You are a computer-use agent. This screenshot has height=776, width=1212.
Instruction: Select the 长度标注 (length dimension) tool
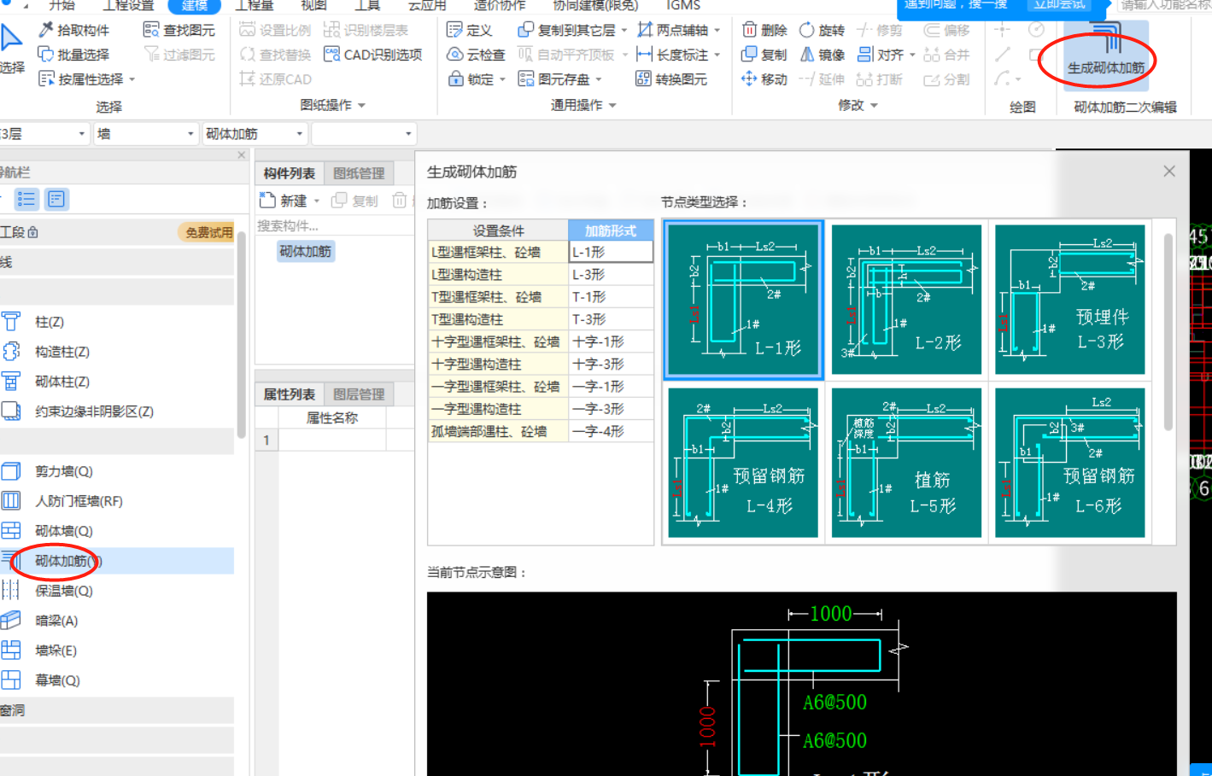679,55
